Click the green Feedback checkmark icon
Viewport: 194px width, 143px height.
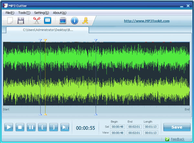click(x=167, y=139)
